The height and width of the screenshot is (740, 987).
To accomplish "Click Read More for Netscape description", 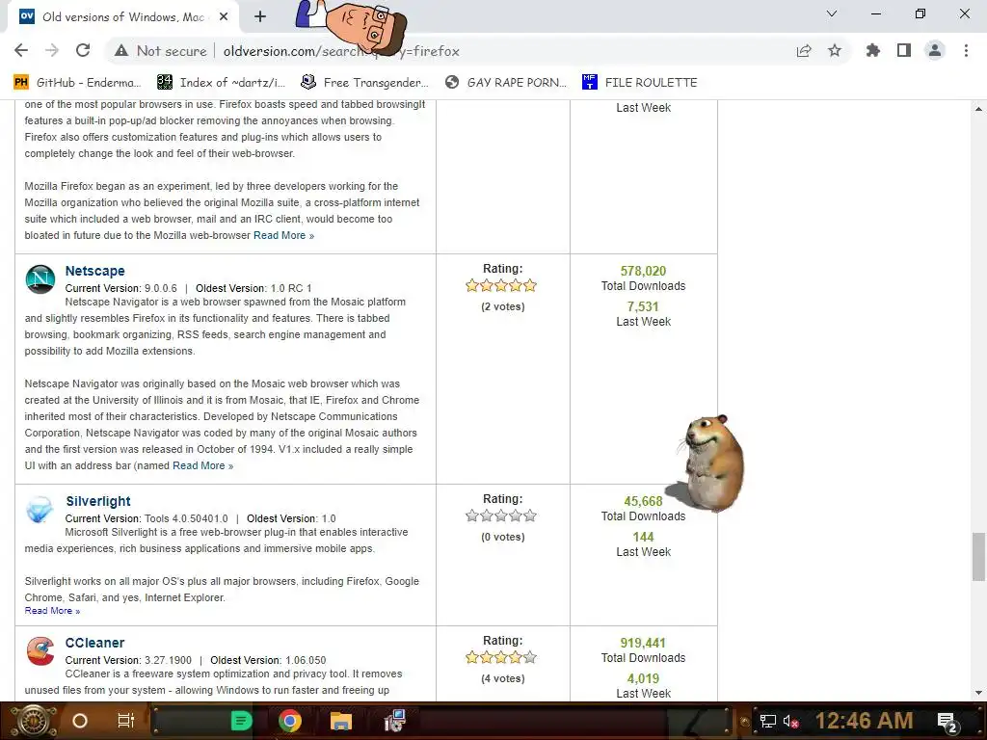I will [203, 465].
